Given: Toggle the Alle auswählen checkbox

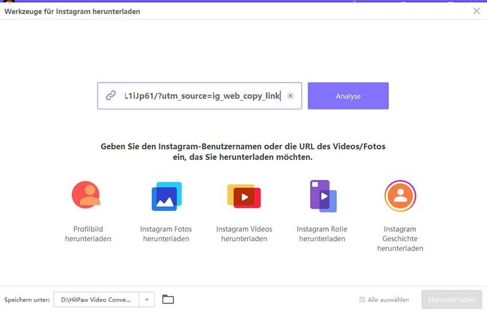Looking at the screenshot, I should coord(362,300).
